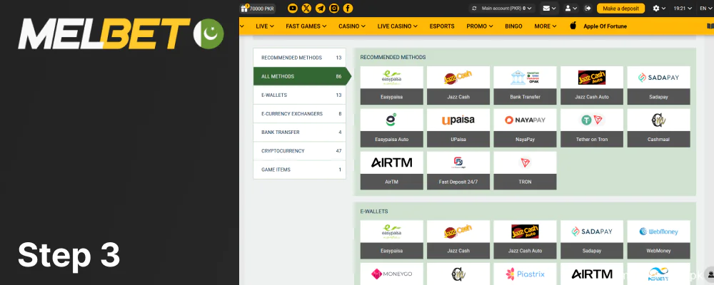Open the messages envelope dropdown

point(550,8)
